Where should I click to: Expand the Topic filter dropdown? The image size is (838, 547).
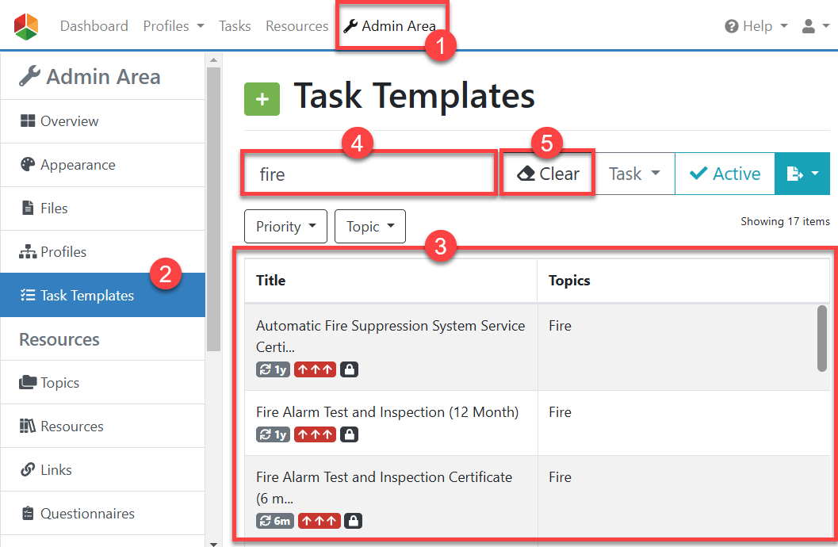370,227
